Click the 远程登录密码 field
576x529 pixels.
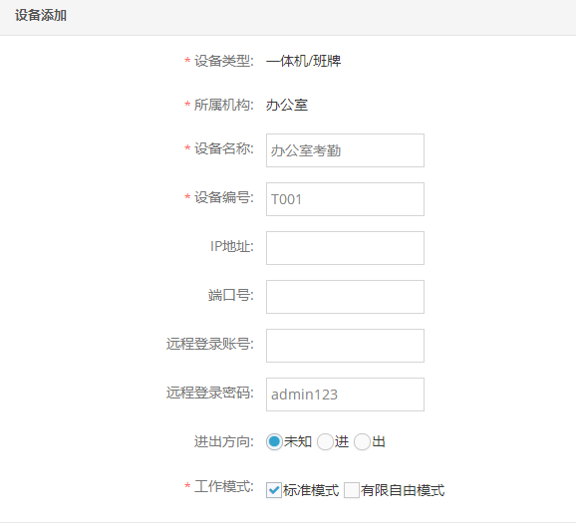point(345,395)
